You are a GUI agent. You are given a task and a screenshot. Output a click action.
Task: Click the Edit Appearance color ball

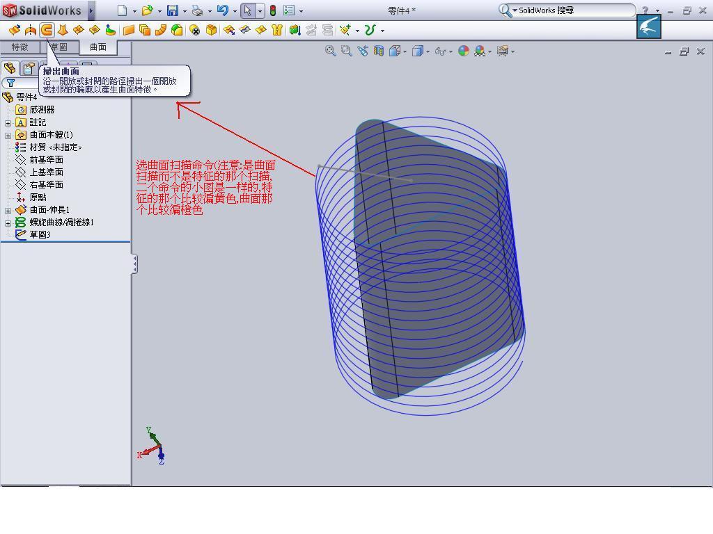click(x=463, y=51)
